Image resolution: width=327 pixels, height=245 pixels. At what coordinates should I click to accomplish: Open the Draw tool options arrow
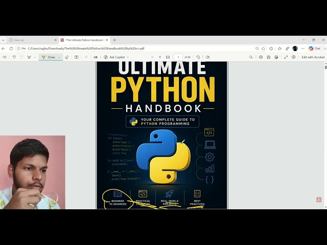tap(59, 57)
